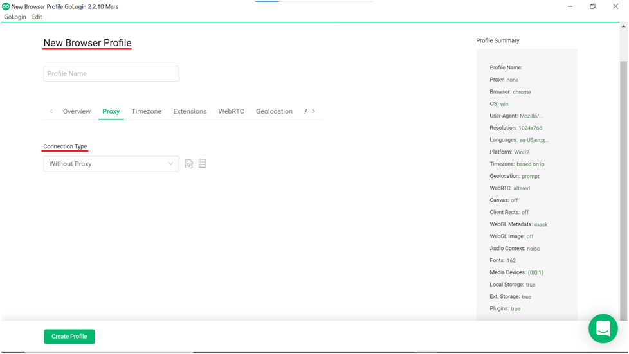Image resolution: width=629 pixels, height=354 pixels.
Task: Open the Extensions tab
Action: [190, 111]
